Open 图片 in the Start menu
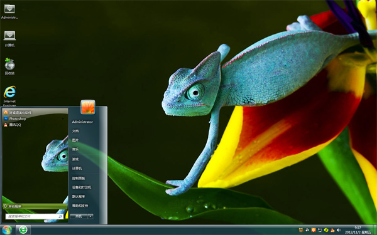Image resolution: width=377 pixels, height=235 pixels. [75, 140]
